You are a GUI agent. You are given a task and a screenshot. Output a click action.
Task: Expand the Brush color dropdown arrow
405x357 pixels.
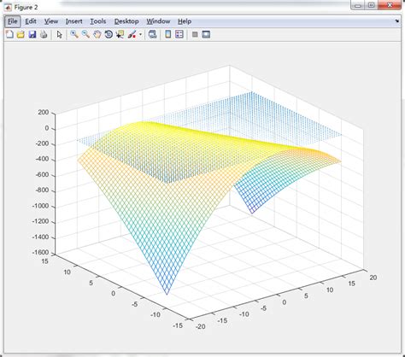[x=140, y=35]
